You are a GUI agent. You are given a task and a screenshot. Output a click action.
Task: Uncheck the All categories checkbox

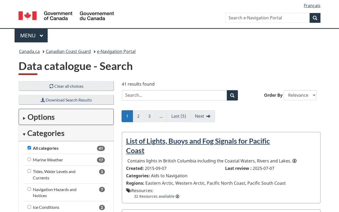[29, 148]
